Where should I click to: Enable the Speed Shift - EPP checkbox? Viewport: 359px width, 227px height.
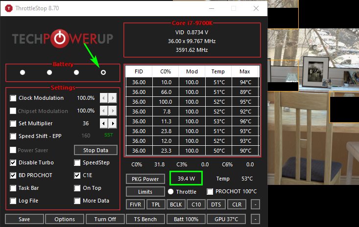tap(13, 136)
